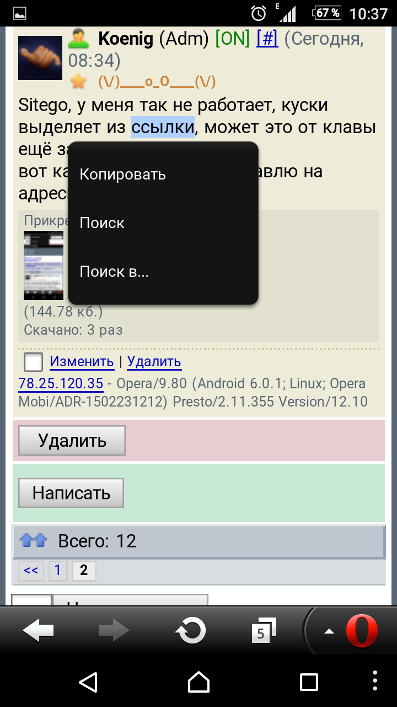
Task: Click the Удалить button in pink bar
Action: 72,440
